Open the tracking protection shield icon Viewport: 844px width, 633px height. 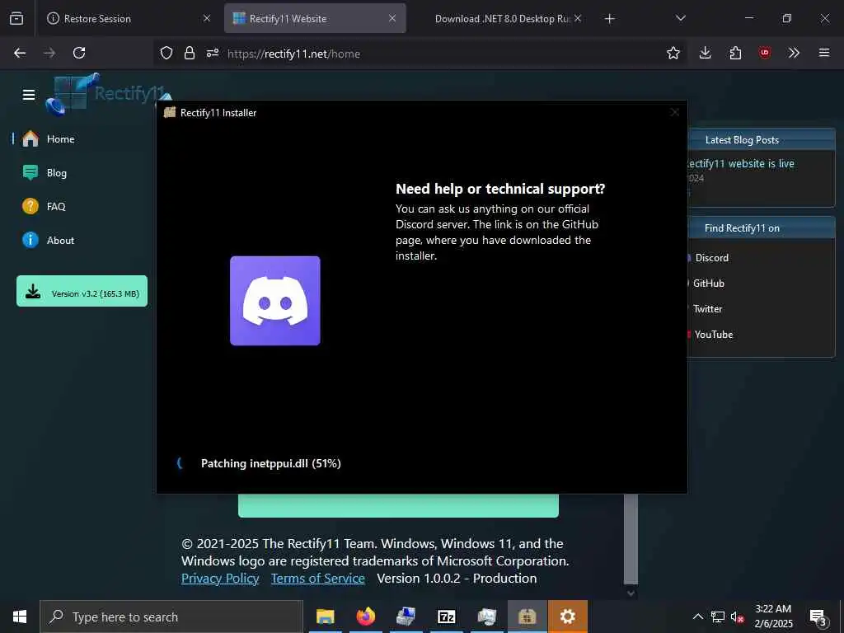(166, 53)
